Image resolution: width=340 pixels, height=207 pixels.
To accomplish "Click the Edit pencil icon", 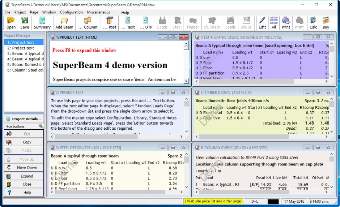I will (x=262, y=23).
